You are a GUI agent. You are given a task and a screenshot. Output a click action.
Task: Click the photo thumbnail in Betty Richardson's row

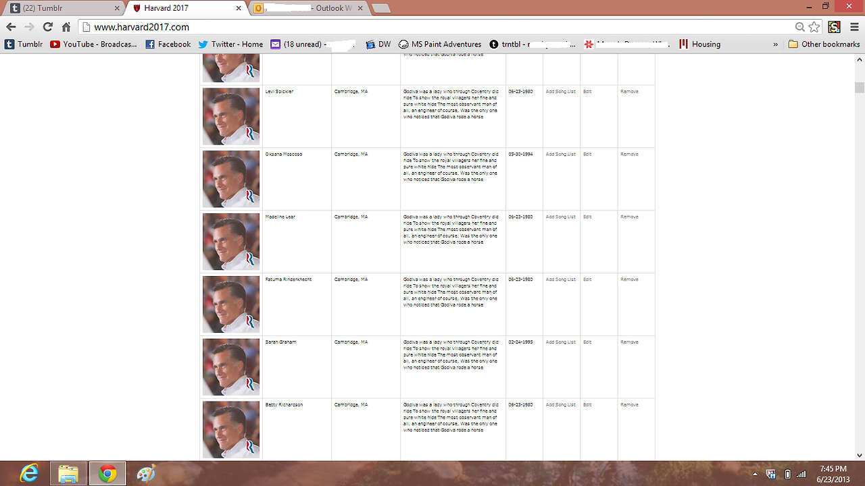point(231,429)
